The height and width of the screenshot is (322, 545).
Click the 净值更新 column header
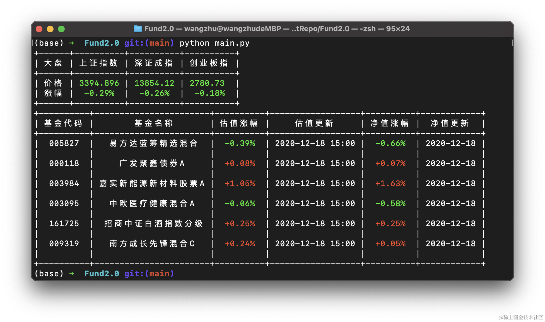point(450,123)
